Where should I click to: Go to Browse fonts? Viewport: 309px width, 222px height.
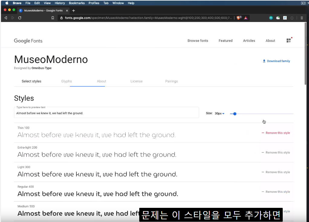[x=198, y=41]
